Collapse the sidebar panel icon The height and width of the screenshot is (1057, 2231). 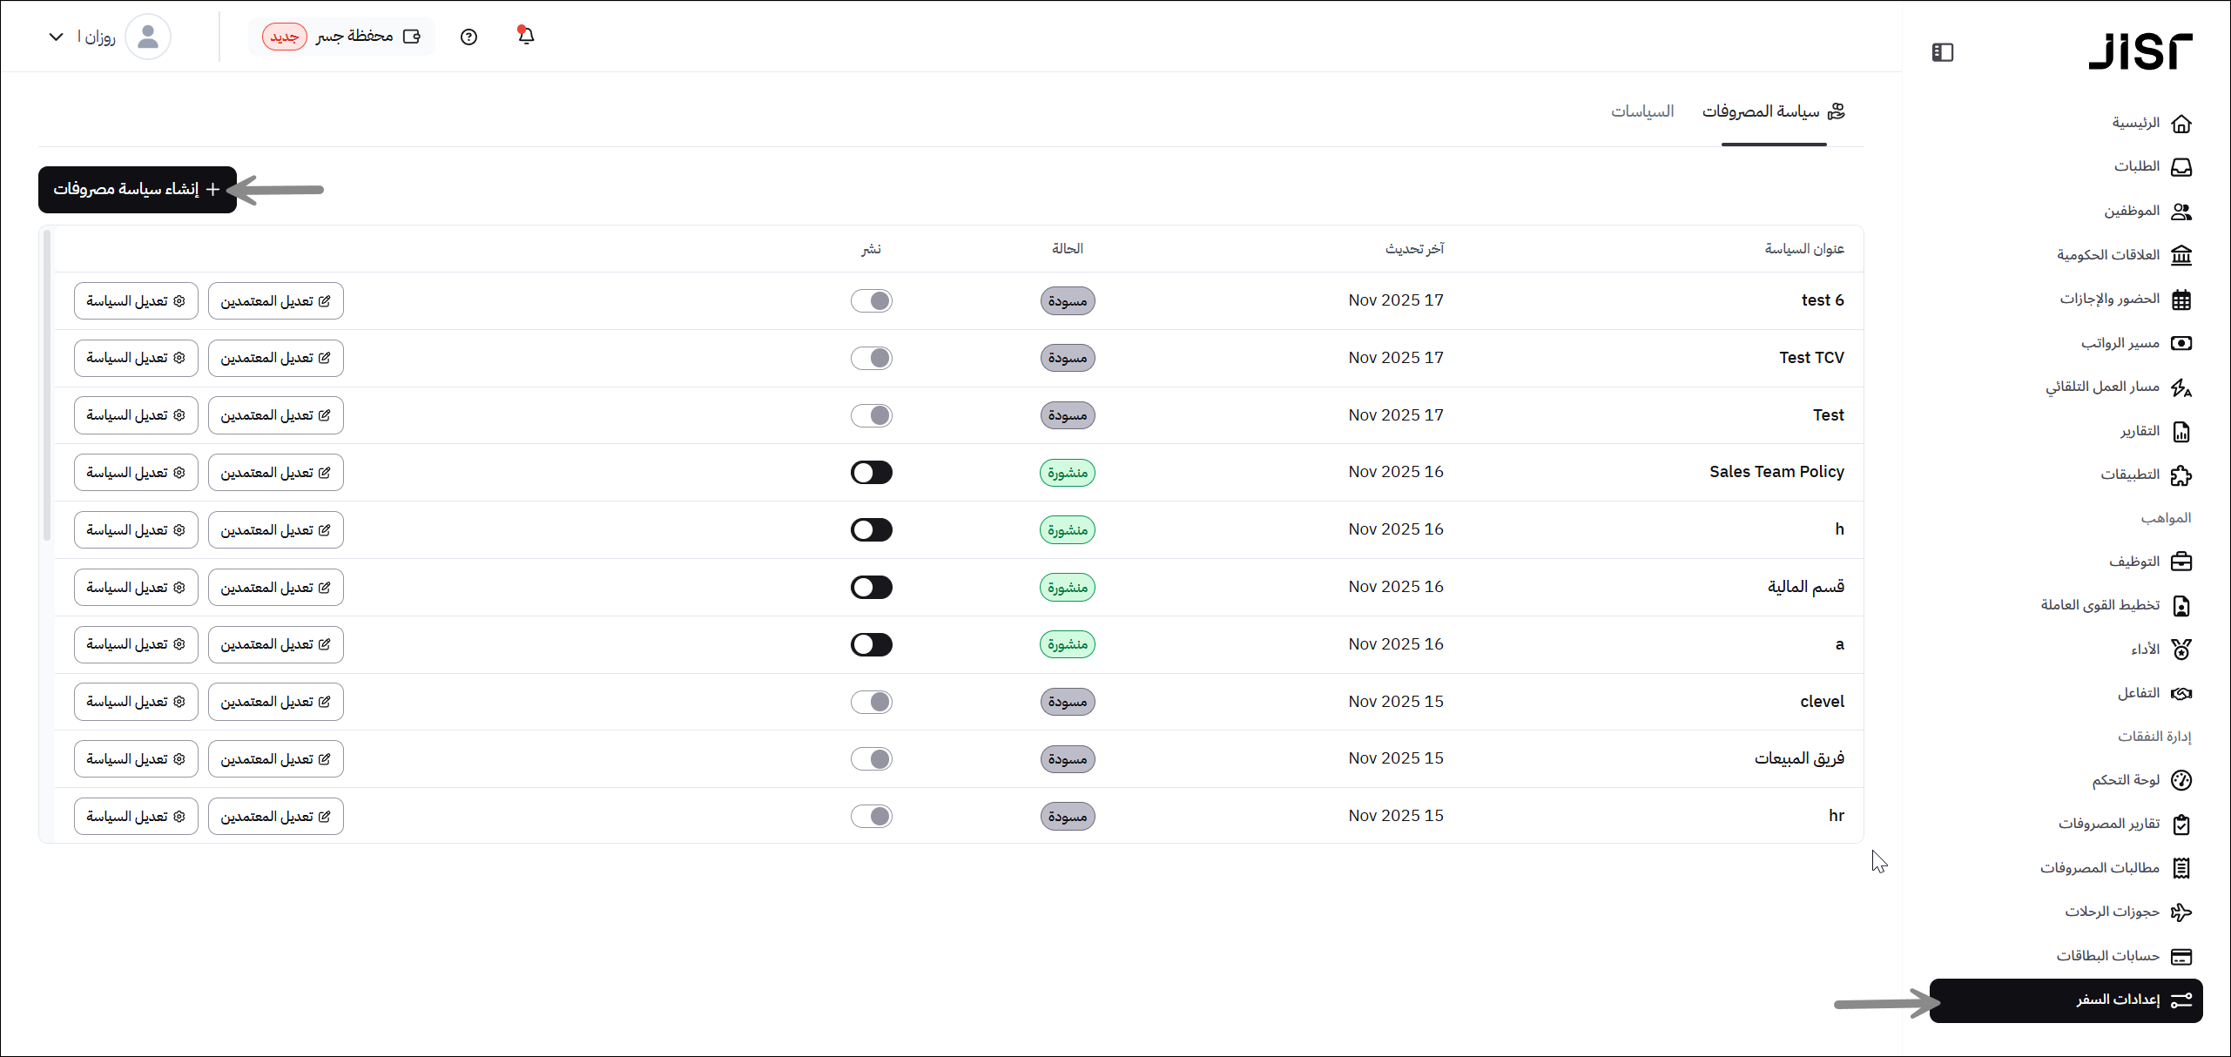(x=1943, y=52)
